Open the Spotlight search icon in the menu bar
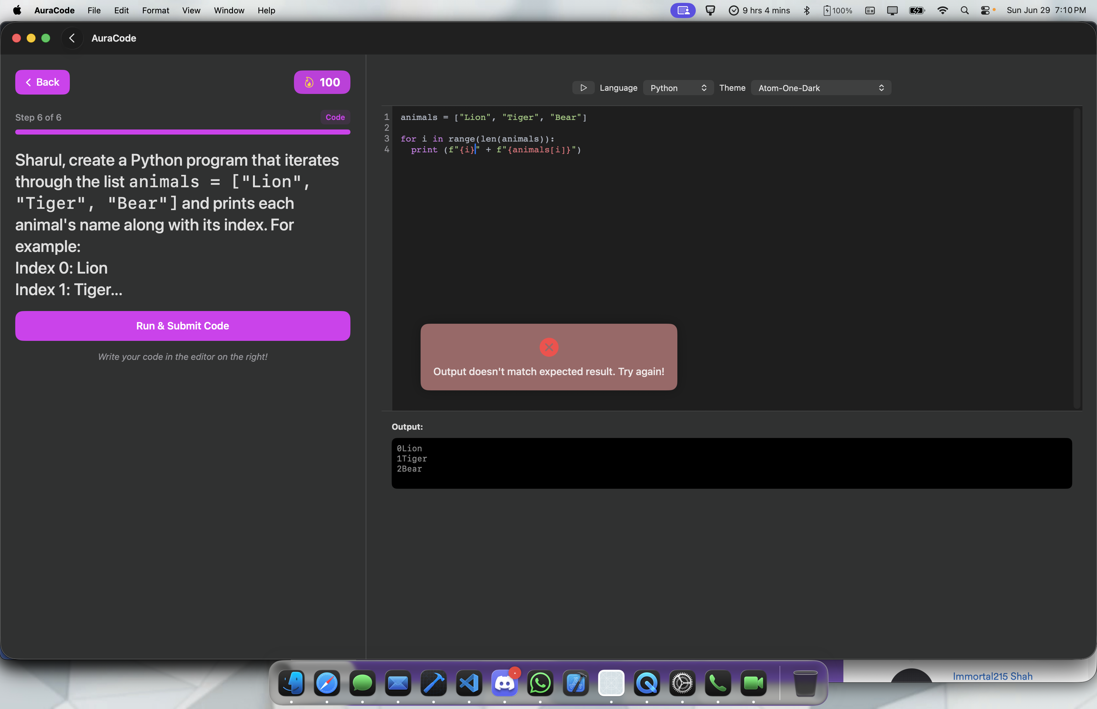 (964, 10)
